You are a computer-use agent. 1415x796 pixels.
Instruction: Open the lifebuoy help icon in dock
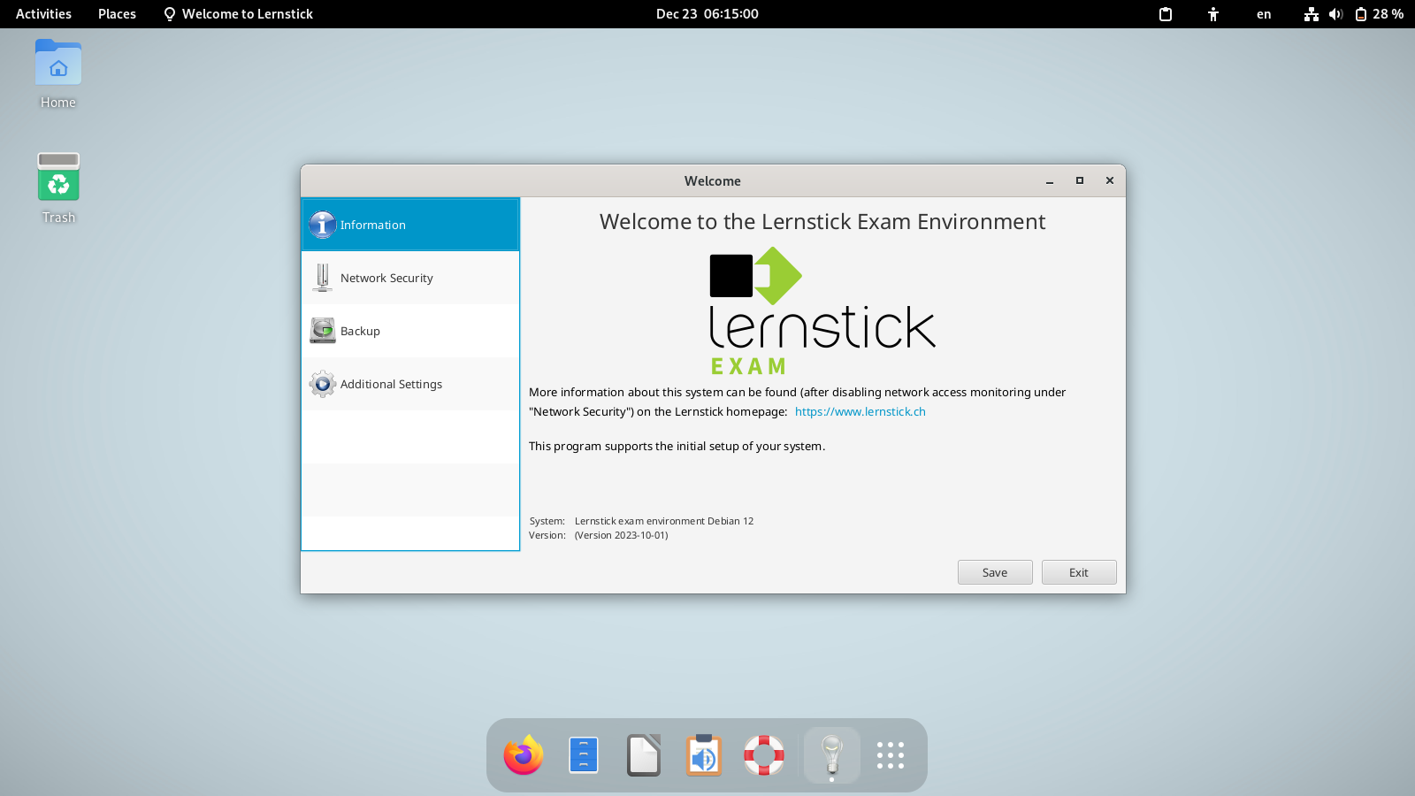(764, 755)
